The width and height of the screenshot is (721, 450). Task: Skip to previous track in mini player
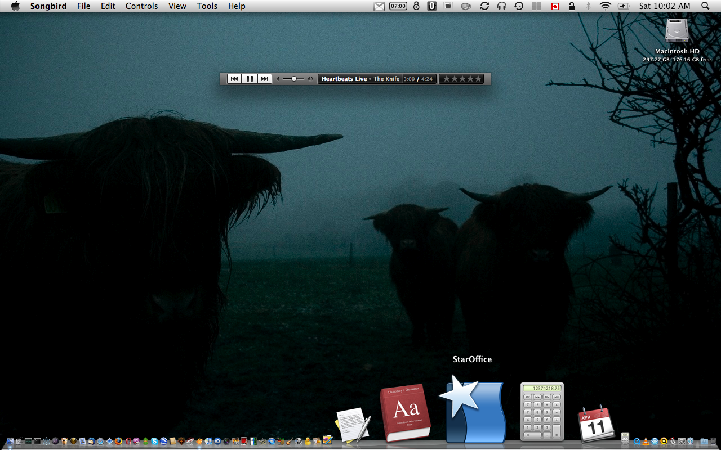pyautogui.click(x=235, y=79)
